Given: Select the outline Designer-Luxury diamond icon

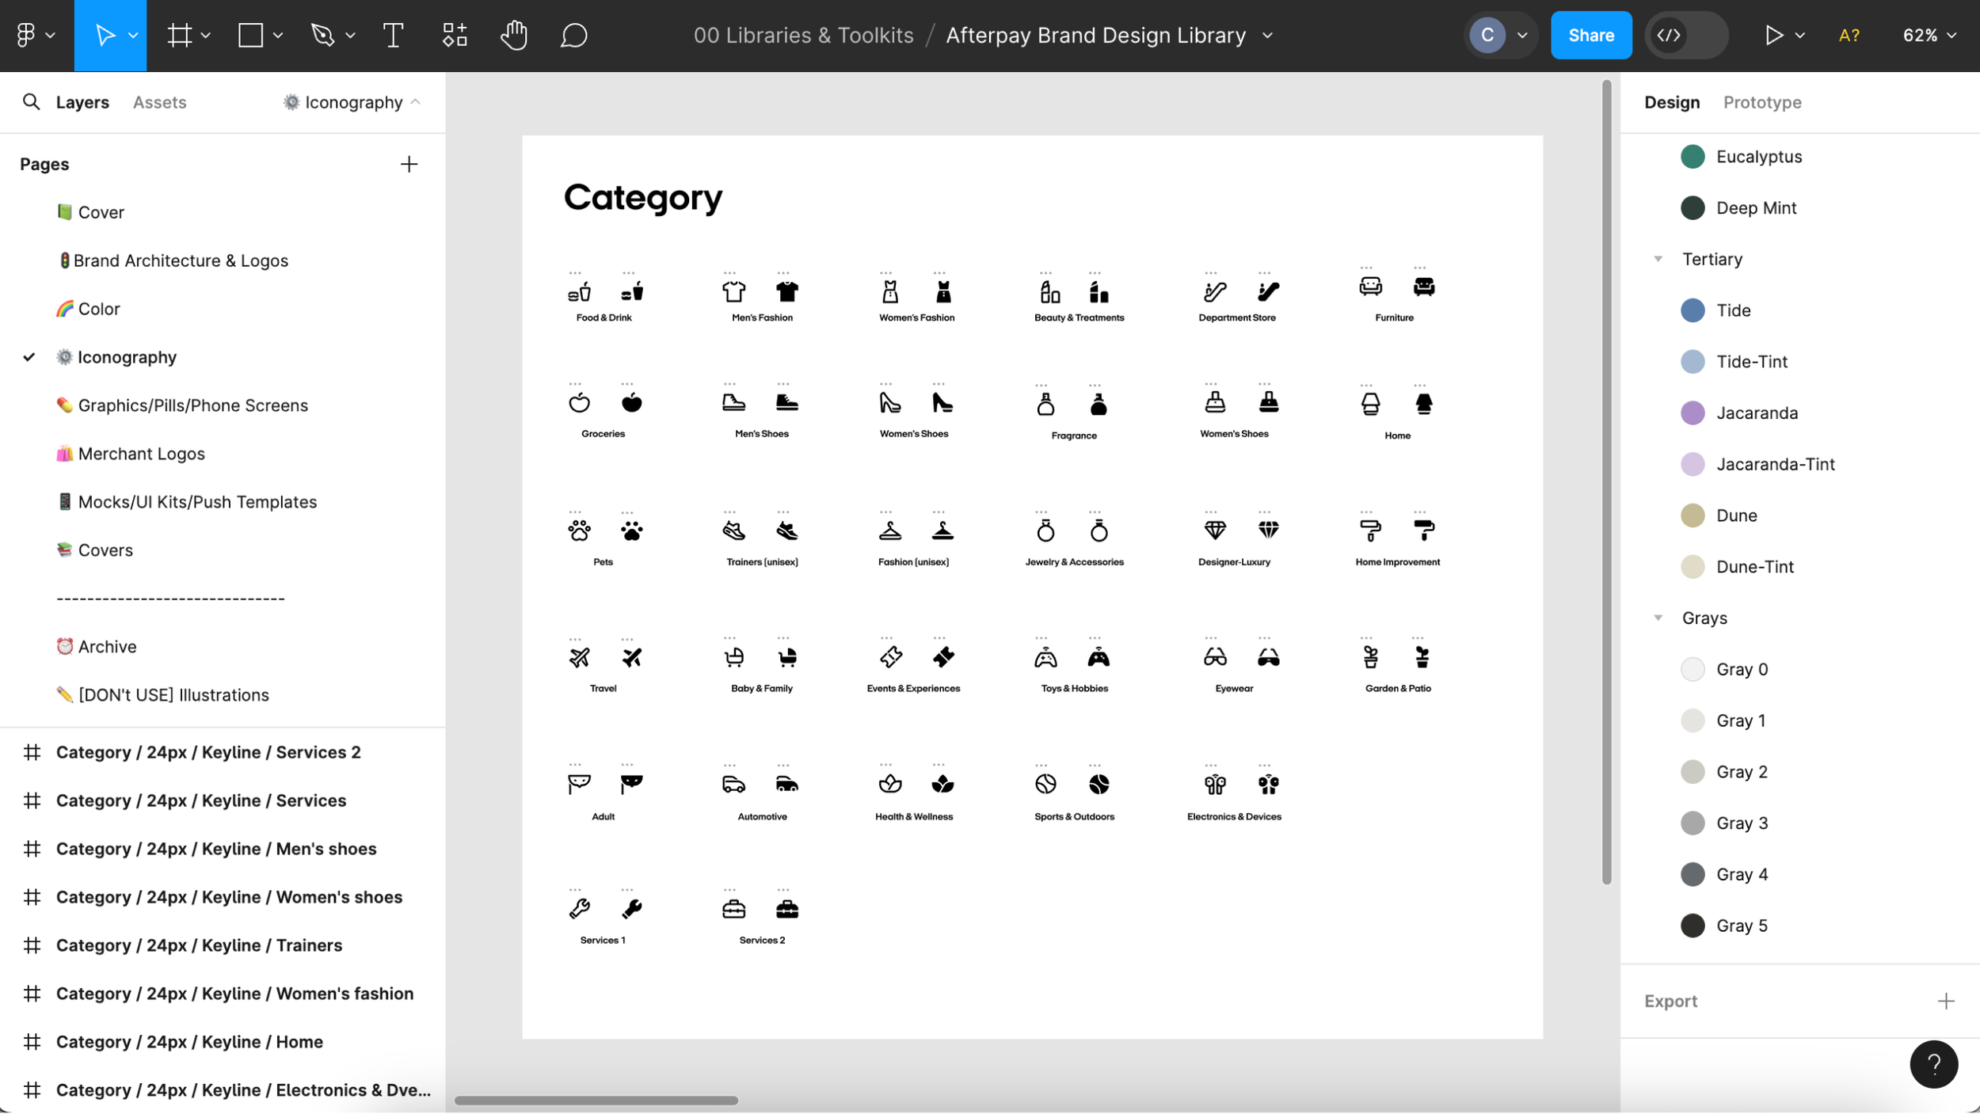Looking at the screenshot, I should 1215,530.
